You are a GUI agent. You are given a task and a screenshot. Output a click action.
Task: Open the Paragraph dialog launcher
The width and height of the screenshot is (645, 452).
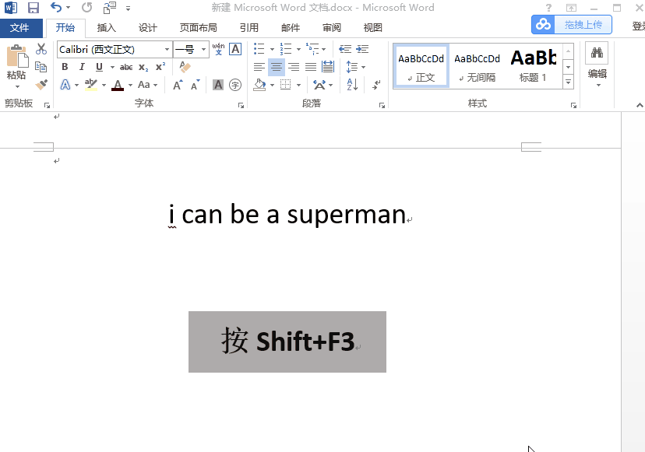coord(382,106)
